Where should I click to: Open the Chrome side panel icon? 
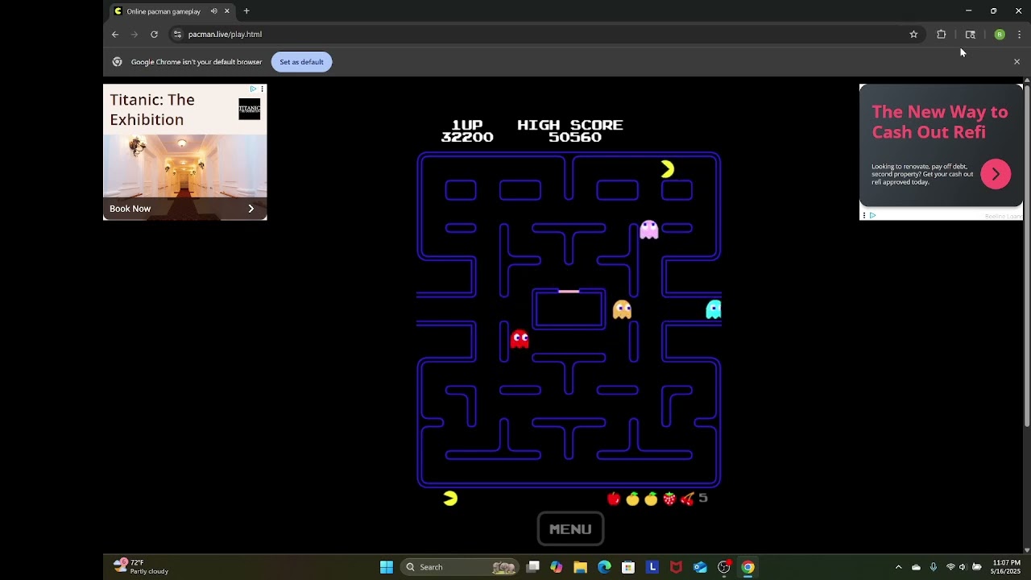(970, 35)
